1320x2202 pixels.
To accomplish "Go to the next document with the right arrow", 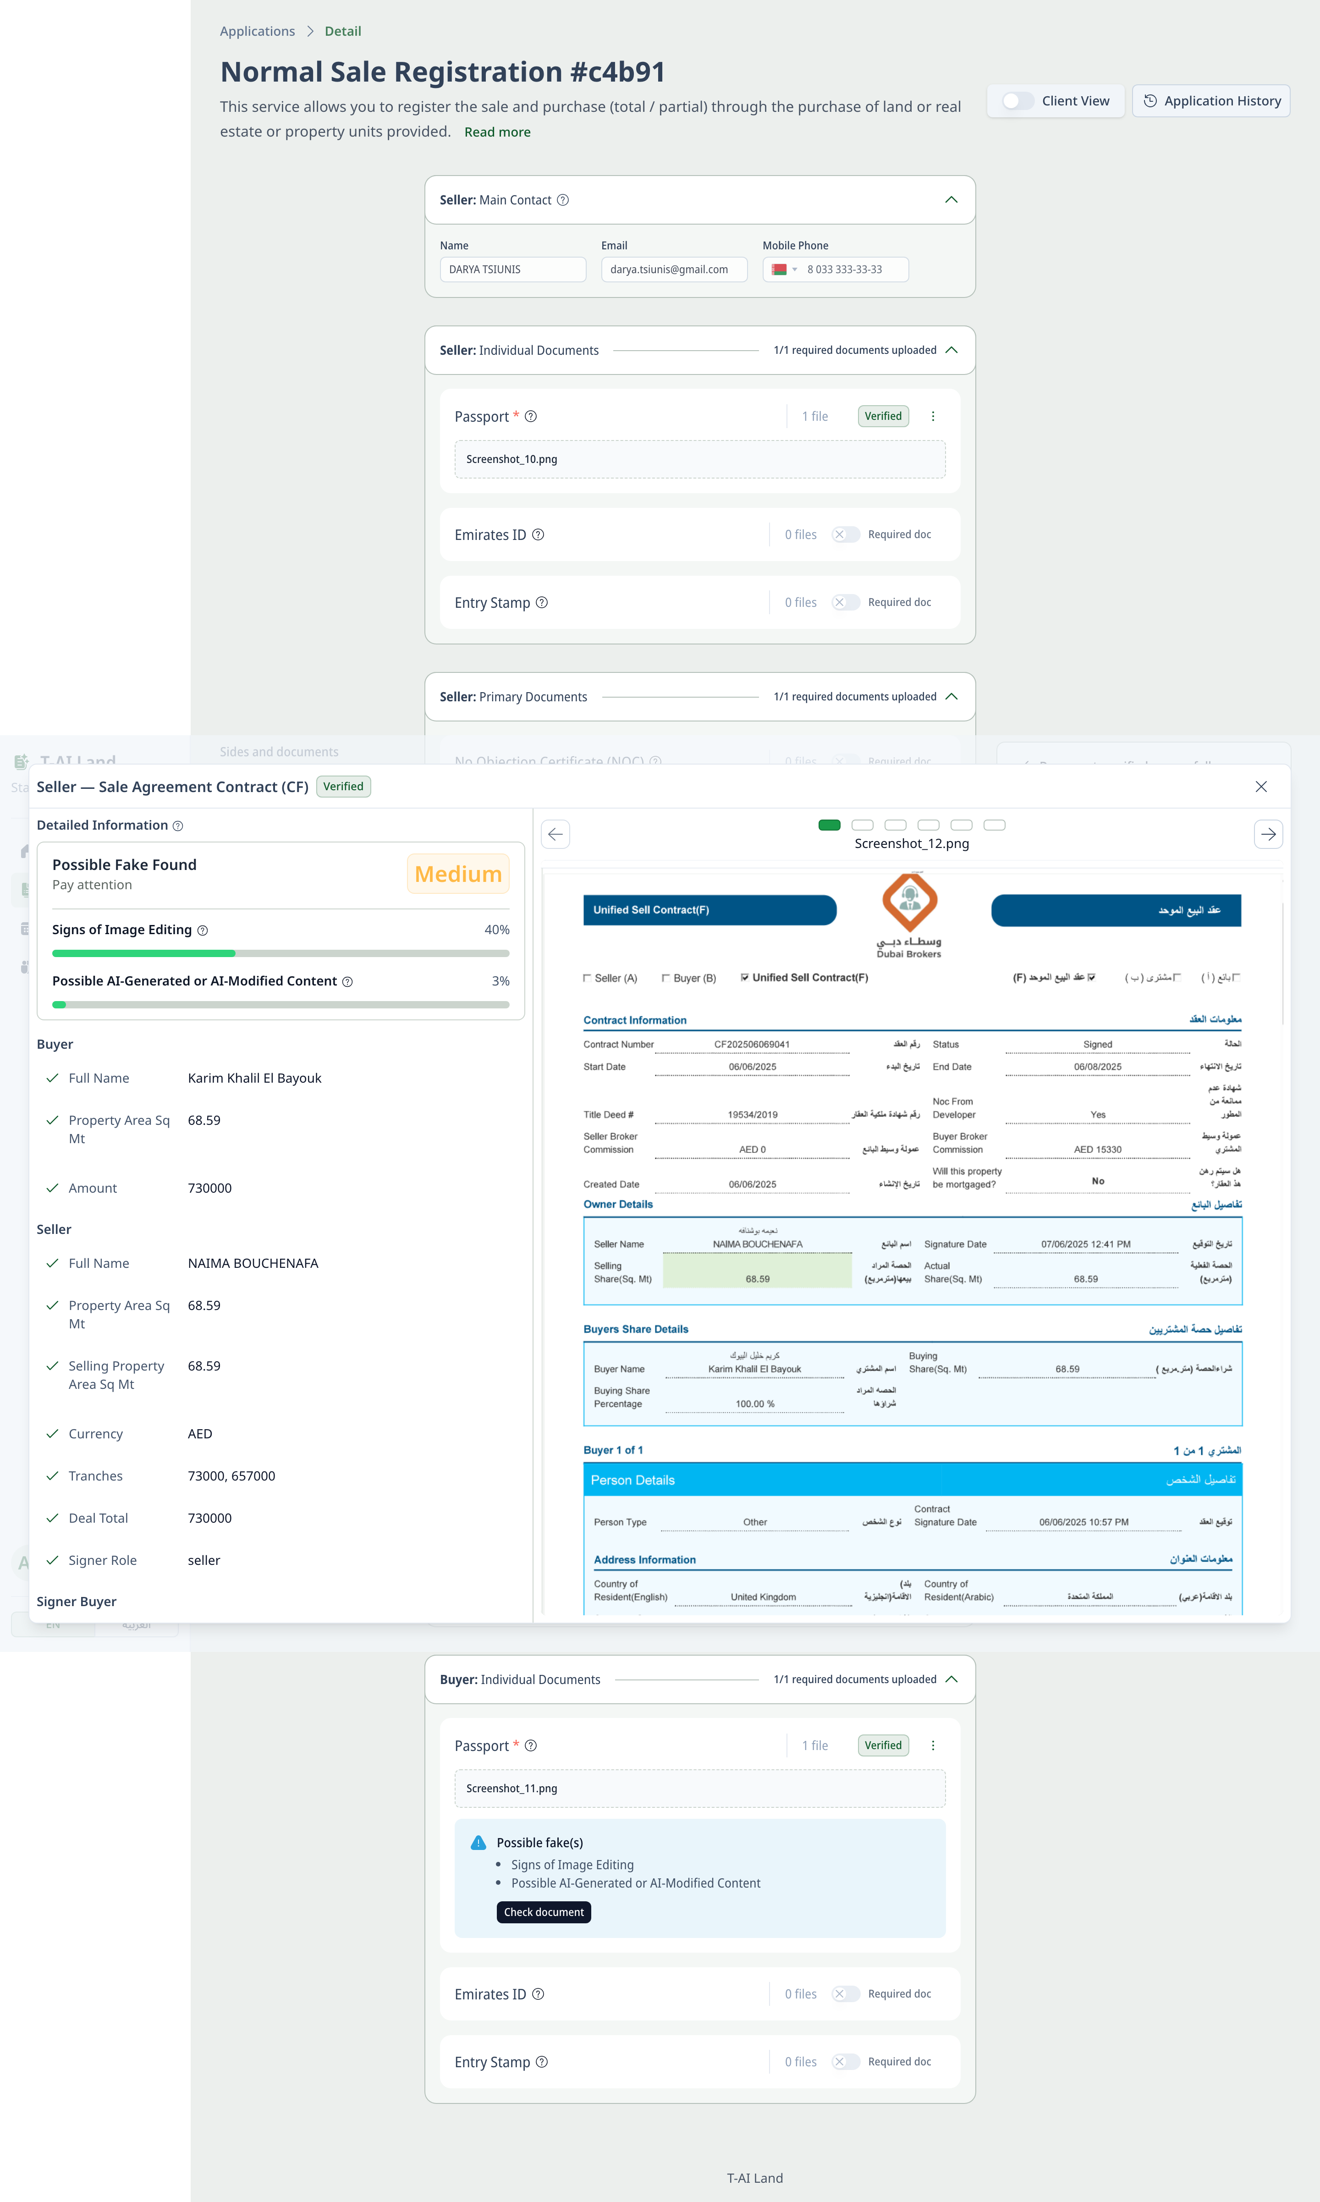I will click(x=1267, y=834).
